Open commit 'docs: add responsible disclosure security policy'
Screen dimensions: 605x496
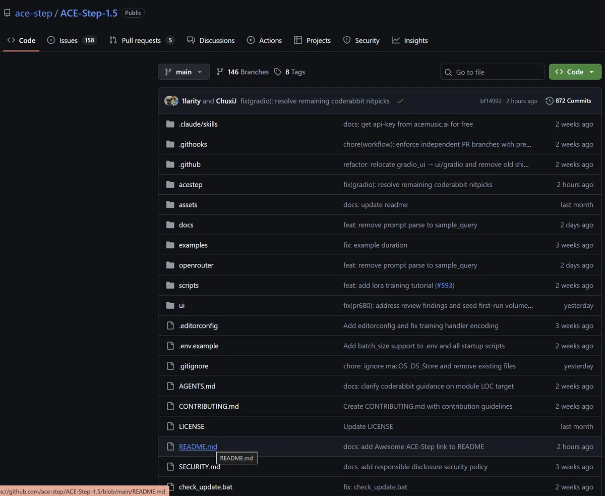click(415, 467)
